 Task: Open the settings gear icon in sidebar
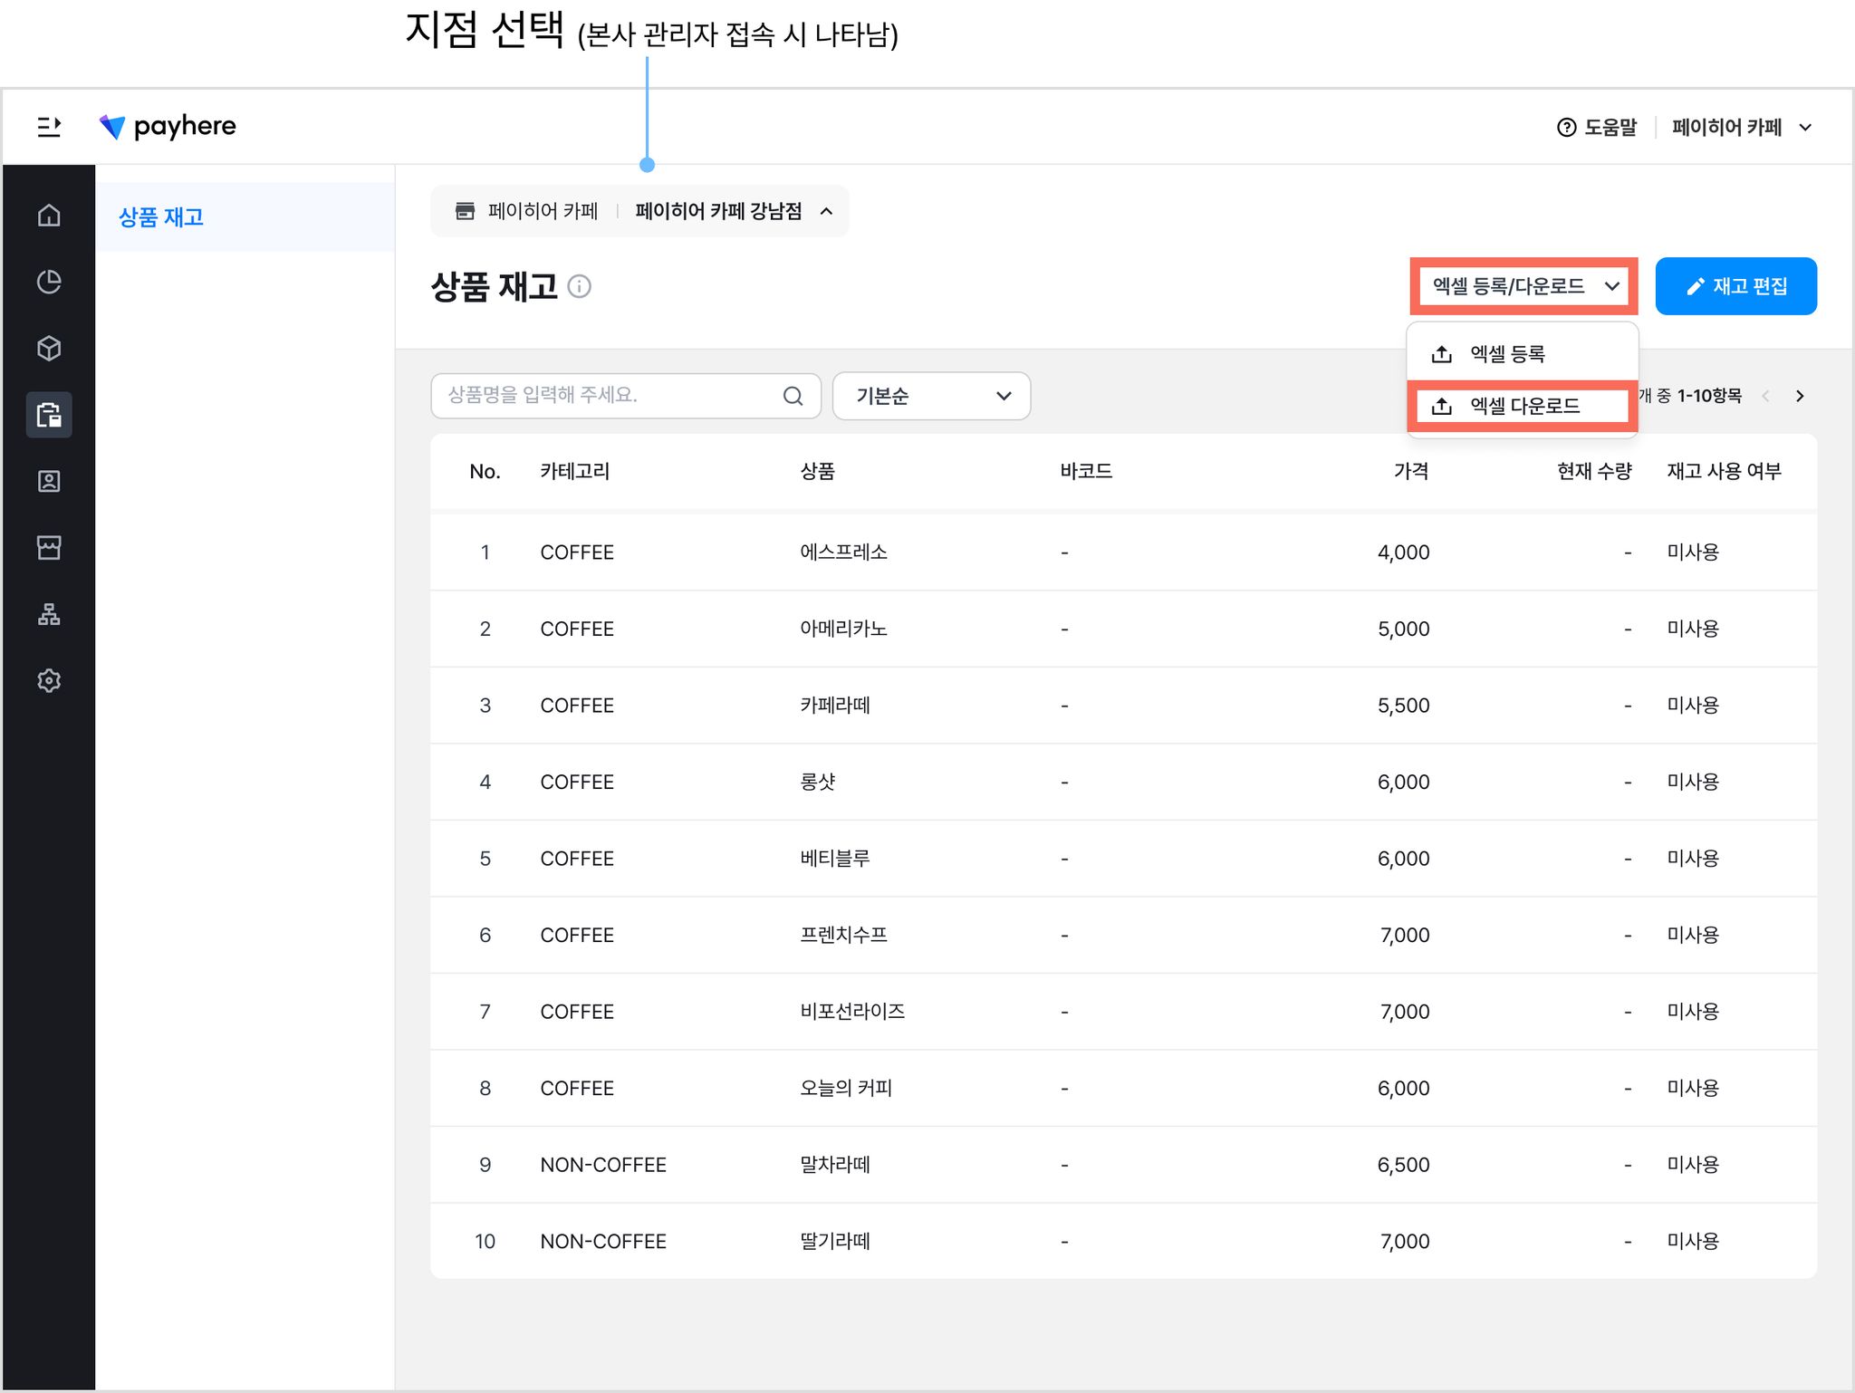tap(49, 680)
